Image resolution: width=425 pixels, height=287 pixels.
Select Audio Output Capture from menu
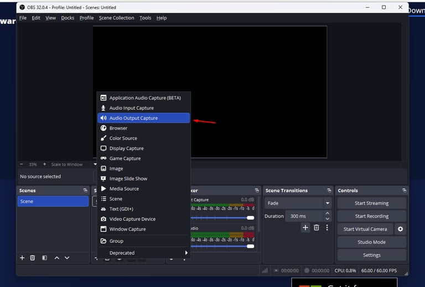[x=144, y=118]
